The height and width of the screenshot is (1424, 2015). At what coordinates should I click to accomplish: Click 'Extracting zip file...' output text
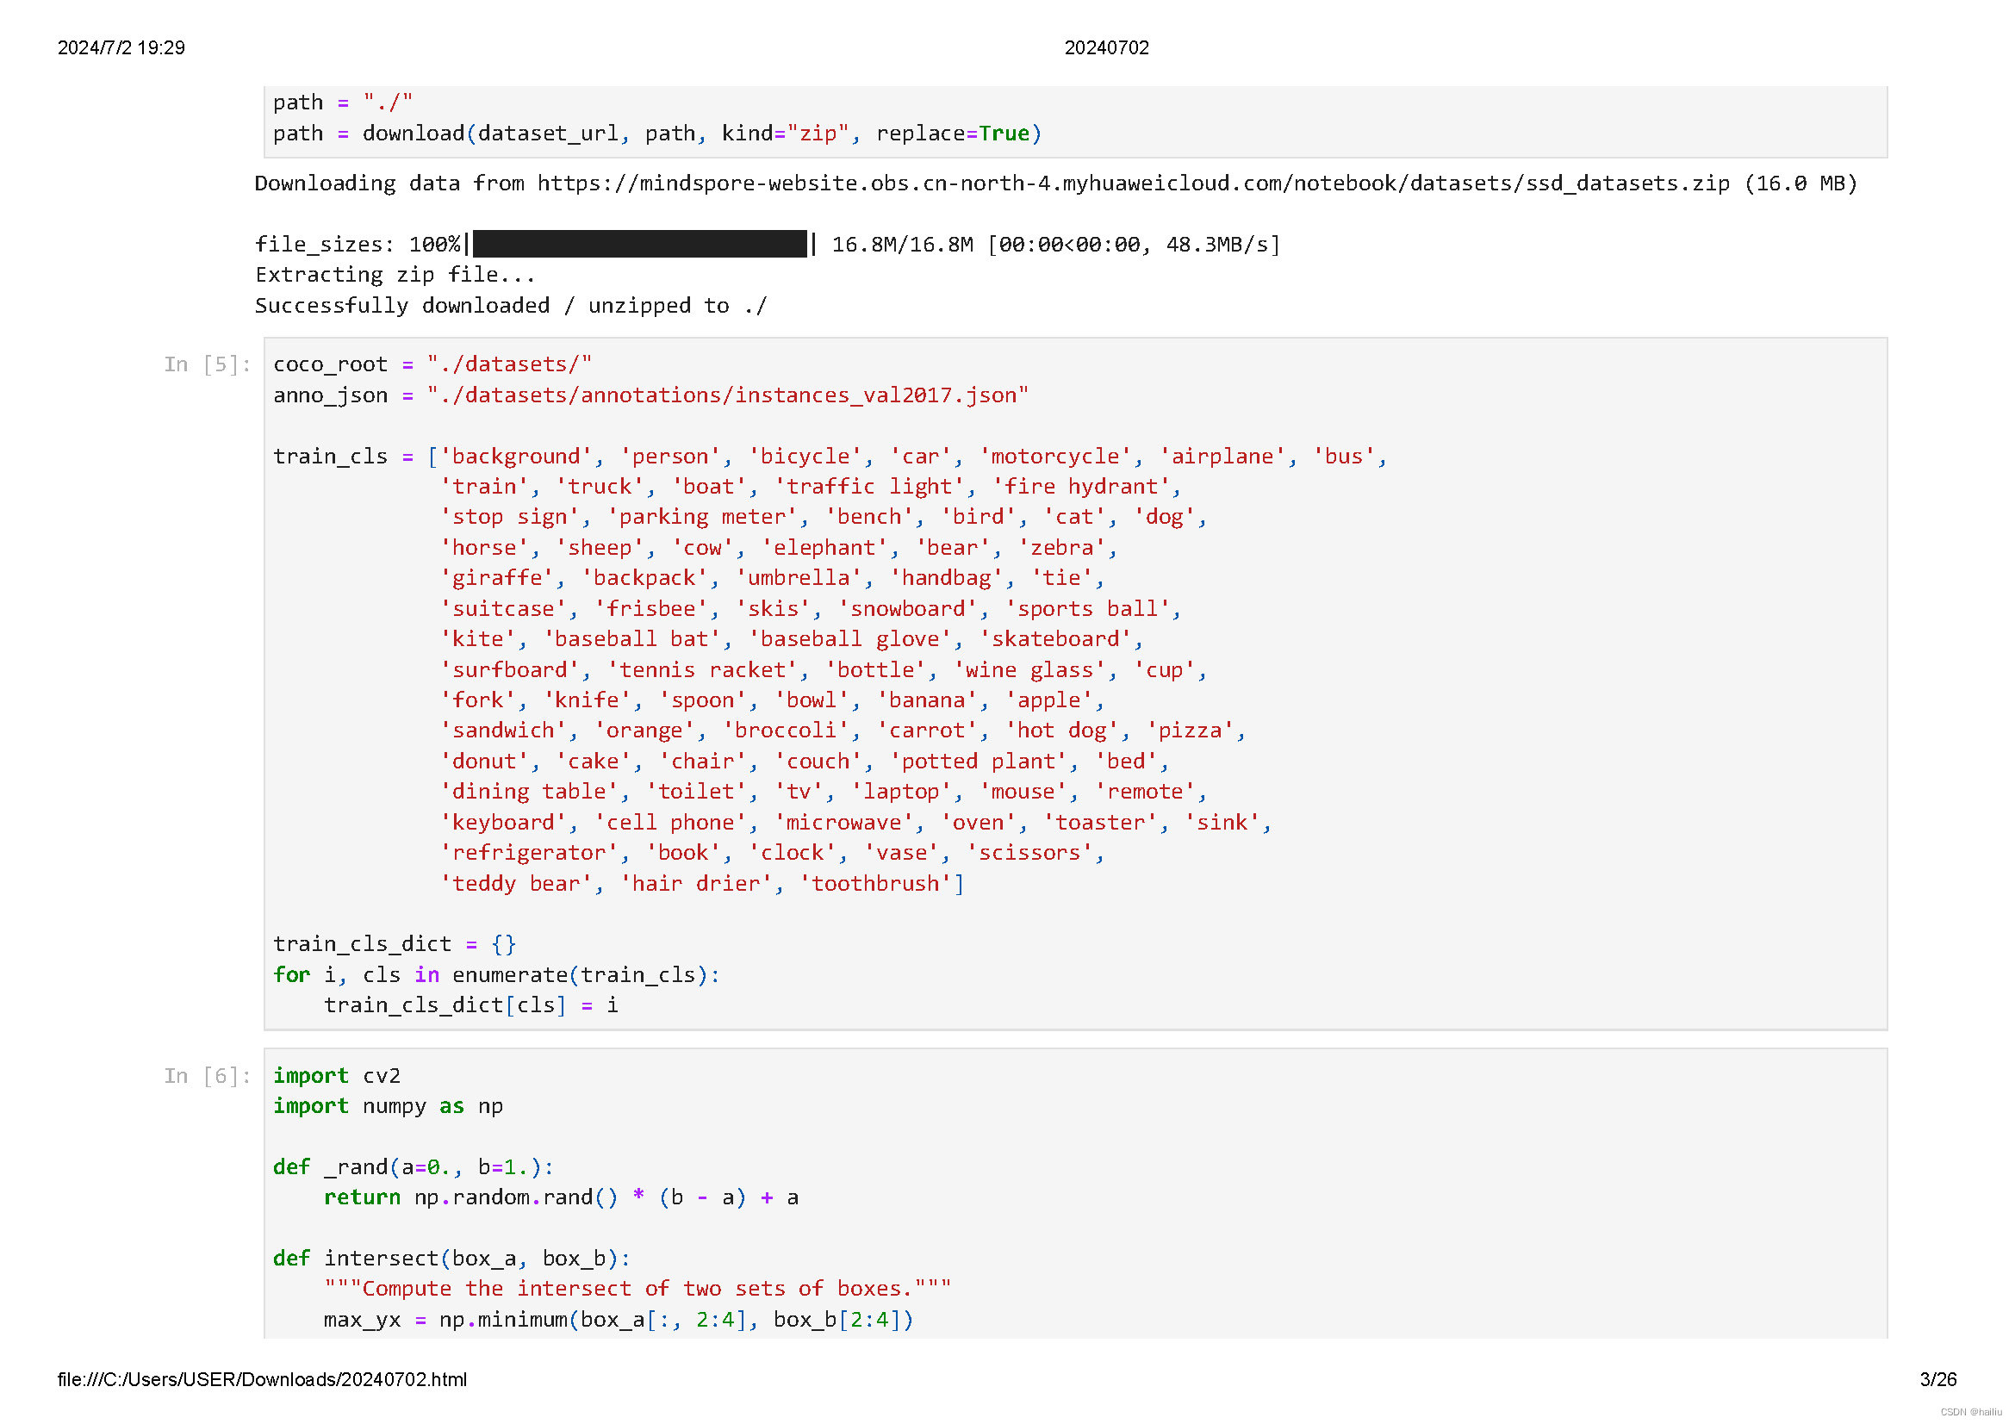click(395, 275)
